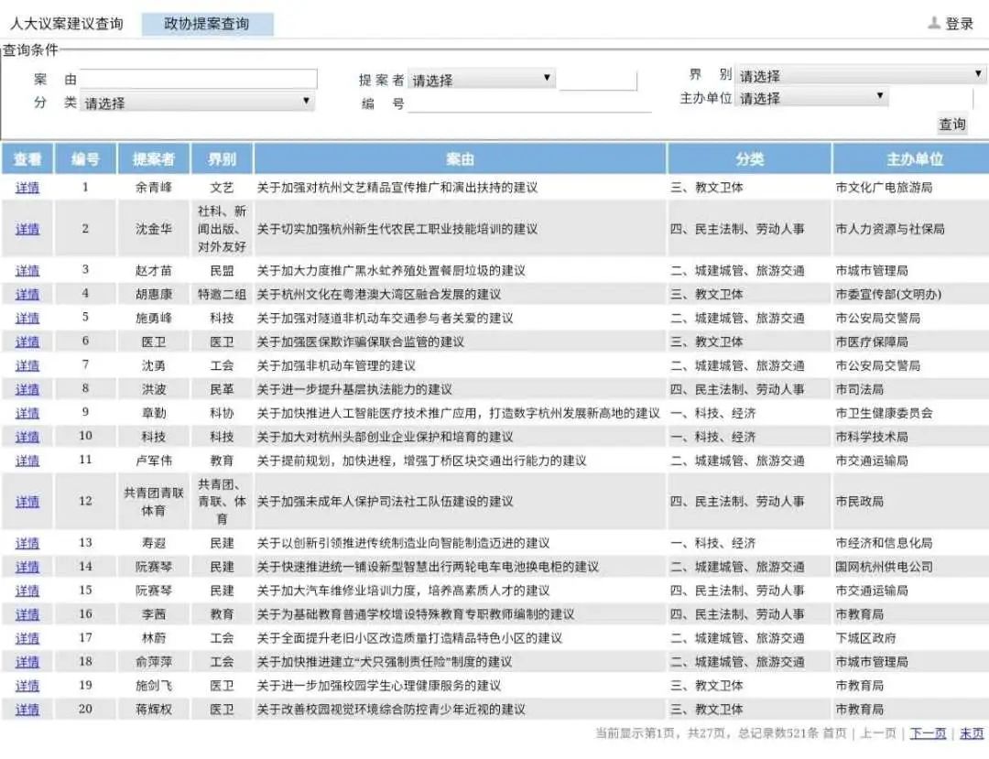
Task: Click cell 市经济和信息化局
Action: pyautogui.click(x=884, y=543)
